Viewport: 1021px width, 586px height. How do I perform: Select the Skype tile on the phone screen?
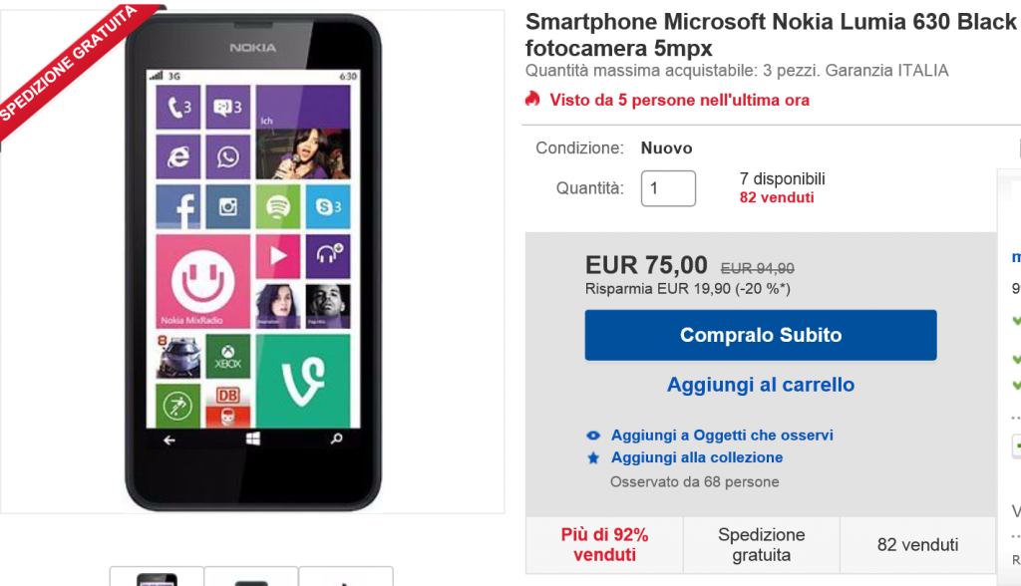pyautogui.click(x=326, y=207)
